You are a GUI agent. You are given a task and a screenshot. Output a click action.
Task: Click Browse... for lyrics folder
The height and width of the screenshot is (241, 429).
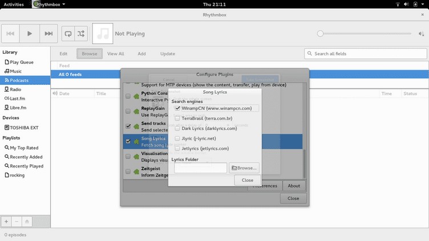point(244,168)
